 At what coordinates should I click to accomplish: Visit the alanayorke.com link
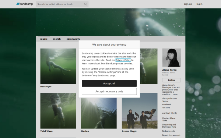pos(169,98)
